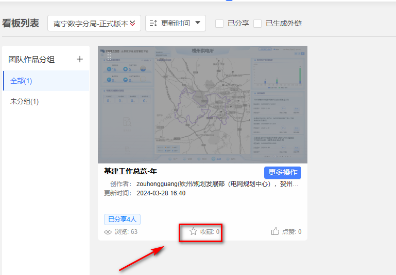Enable the 已分享 filter checkbox
The height and width of the screenshot is (275, 396).
(x=219, y=23)
